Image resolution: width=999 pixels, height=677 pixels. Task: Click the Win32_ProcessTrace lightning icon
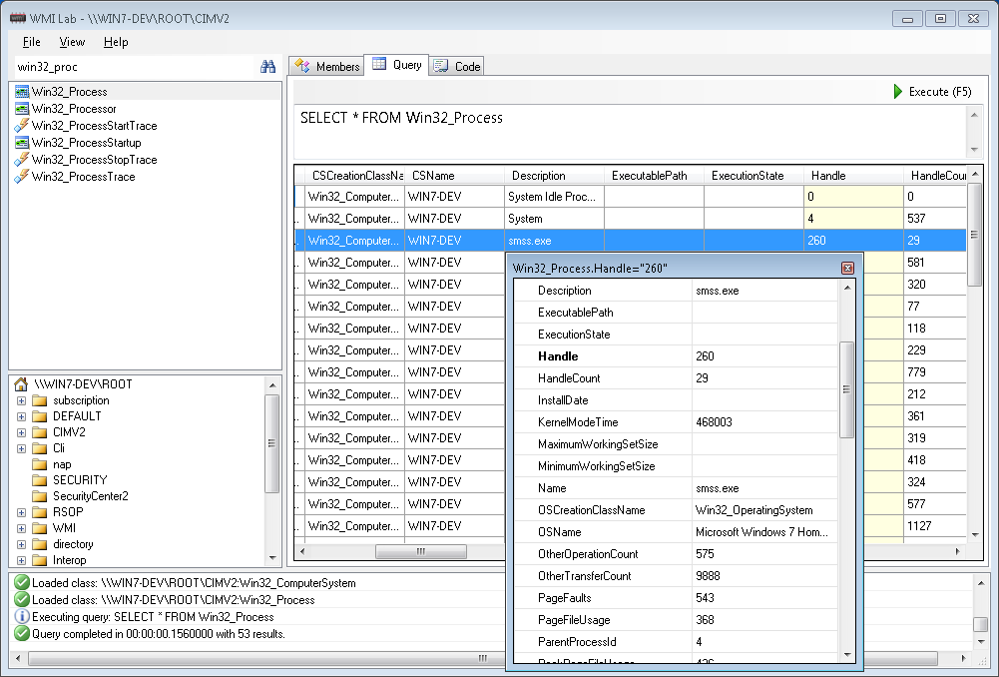pyautogui.click(x=22, y=177)
